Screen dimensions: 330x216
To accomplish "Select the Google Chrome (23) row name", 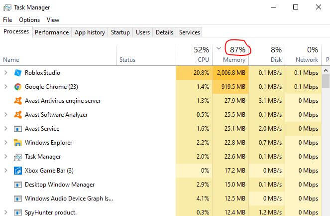I will (51, 87).
